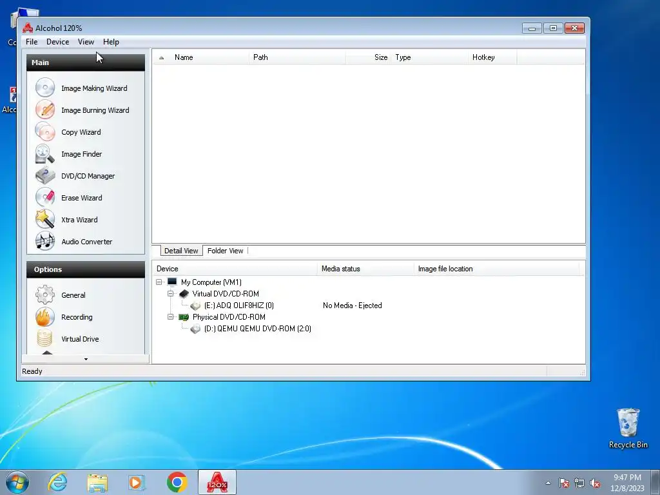The width and height of the screenshot is (660, 495).
Task: Click the Main panel header
Action: [86, 63]
